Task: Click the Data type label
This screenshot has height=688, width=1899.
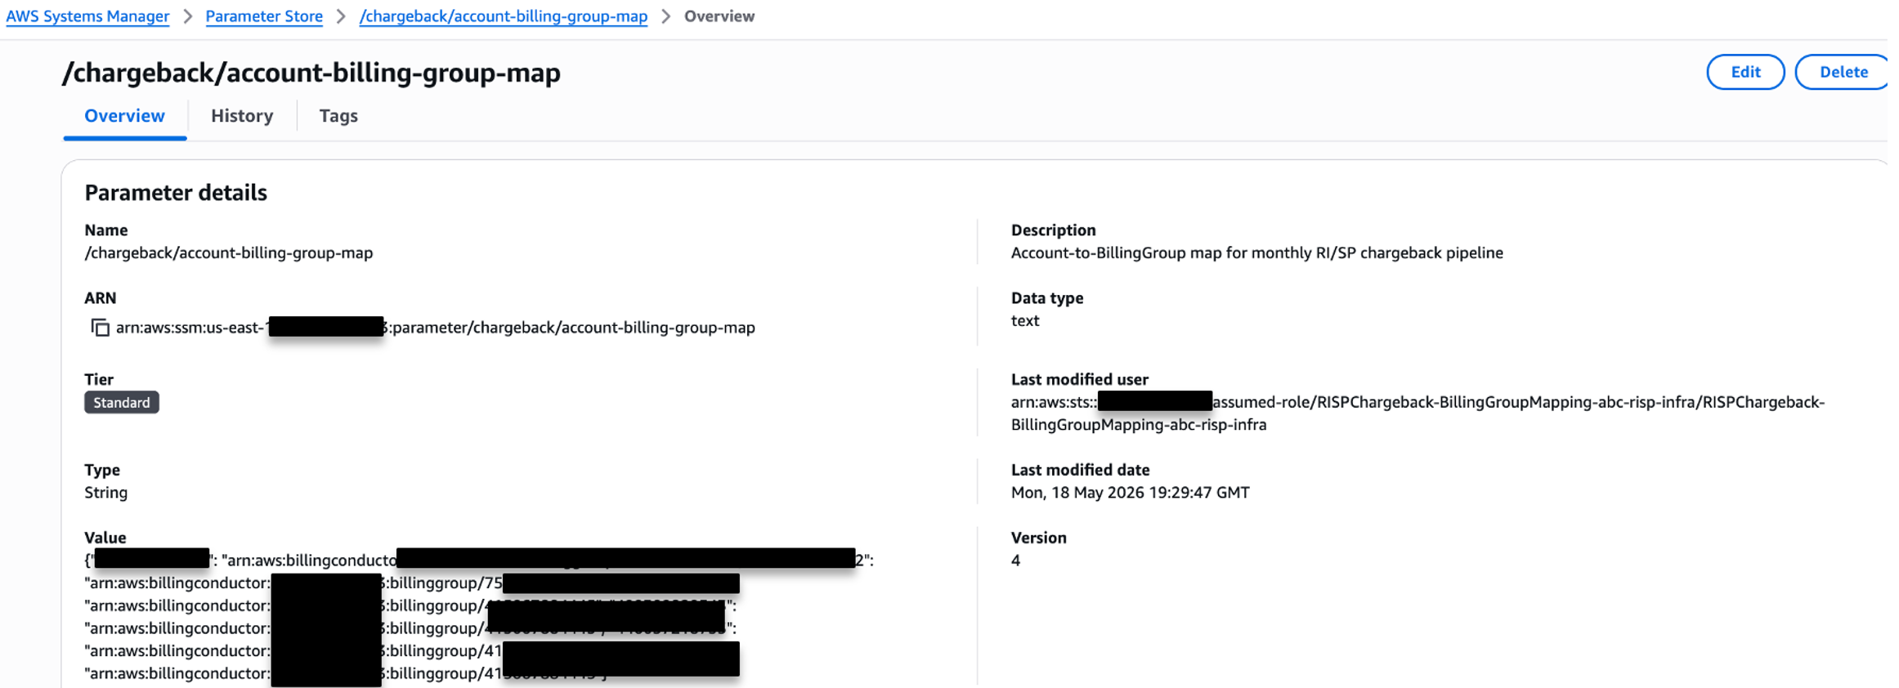Action: 1047,298
